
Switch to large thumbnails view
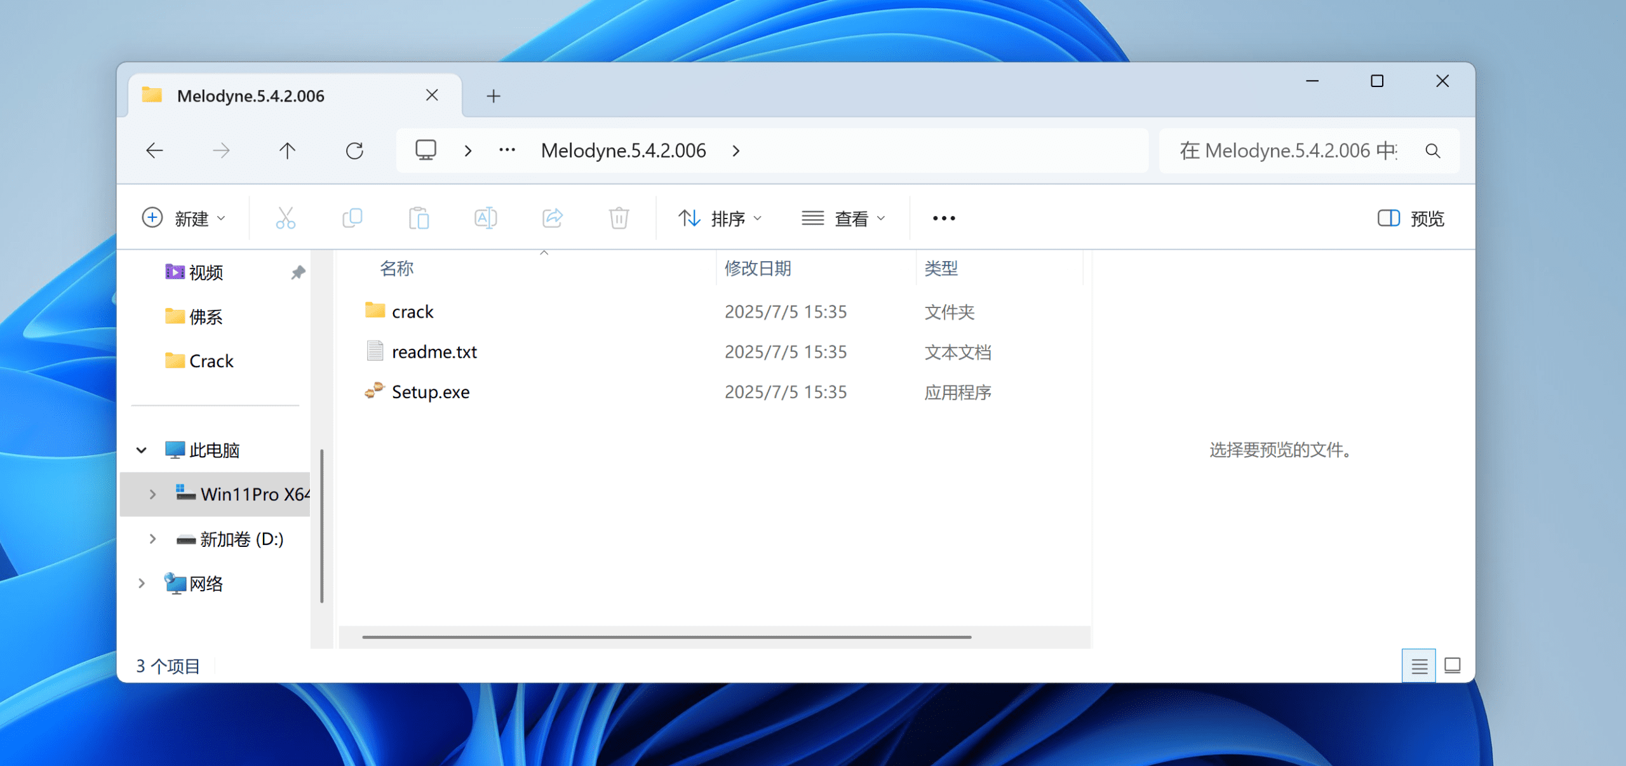click(x=1452, y=666)
